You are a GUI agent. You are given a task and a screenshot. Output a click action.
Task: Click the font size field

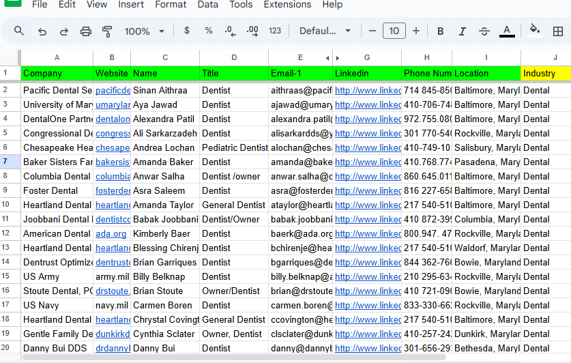(394, 31)
